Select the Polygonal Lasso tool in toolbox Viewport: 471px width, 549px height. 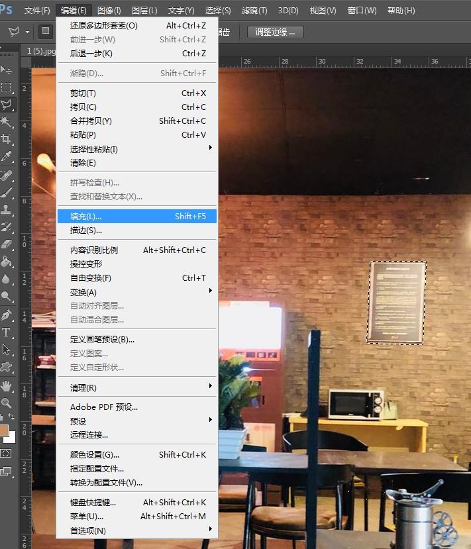click(7, 105)
